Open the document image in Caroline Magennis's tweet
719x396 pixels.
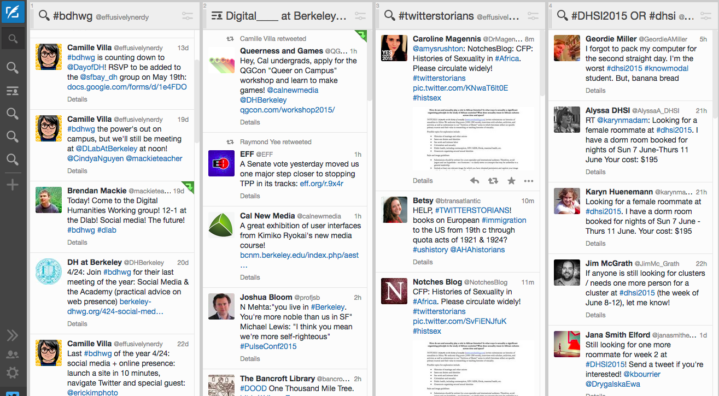tap(474, 138)
